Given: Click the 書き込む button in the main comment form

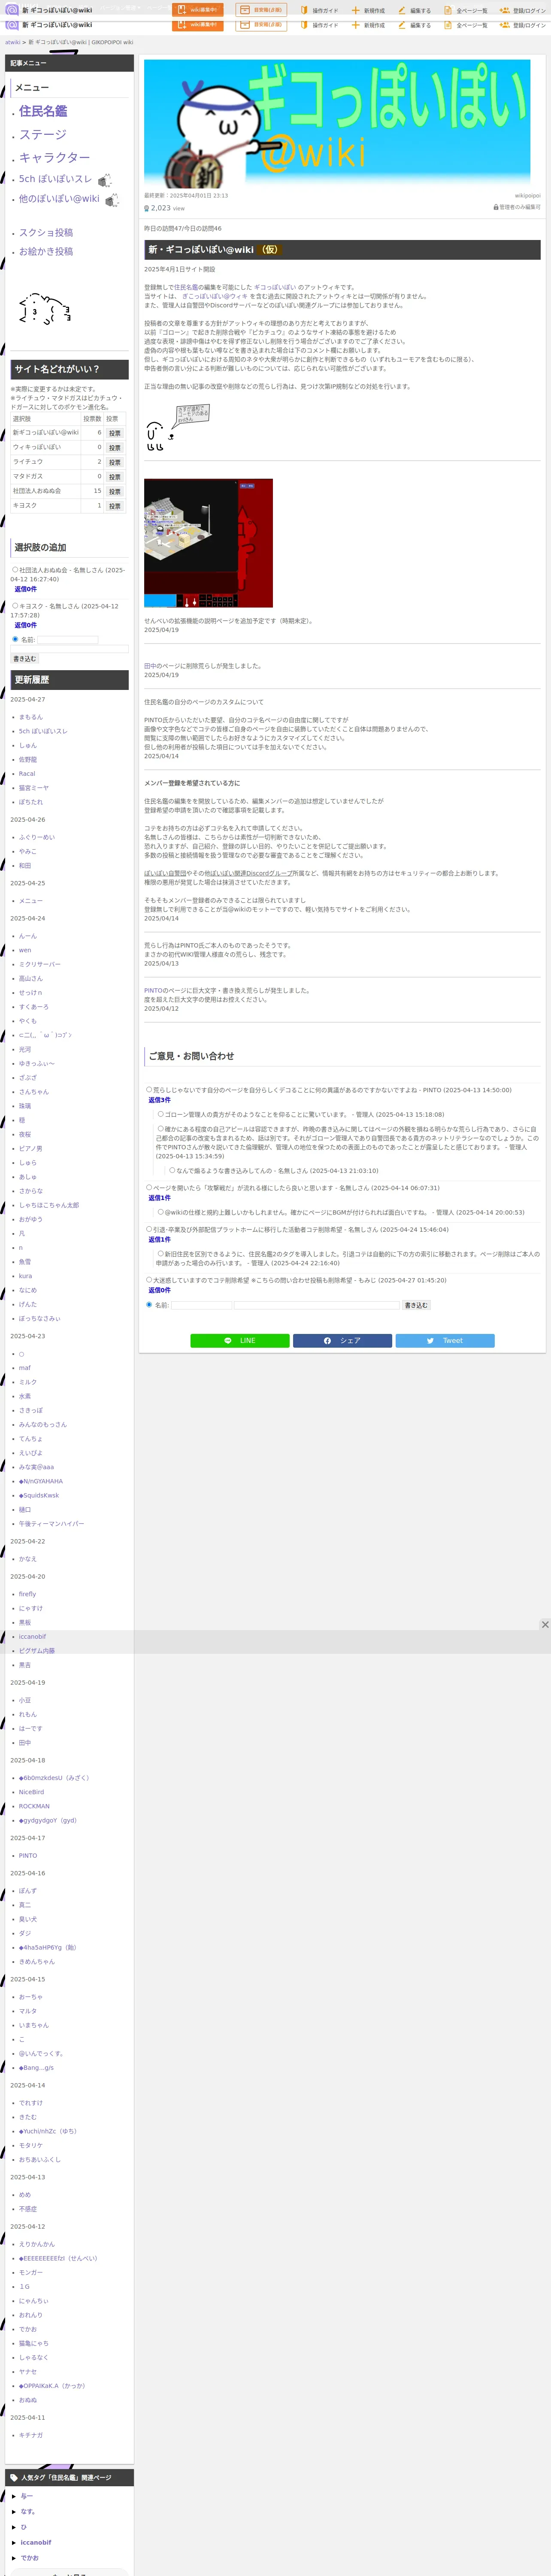Looking at the screenshot, I should pyautogui.click(x=416, y=1305).
